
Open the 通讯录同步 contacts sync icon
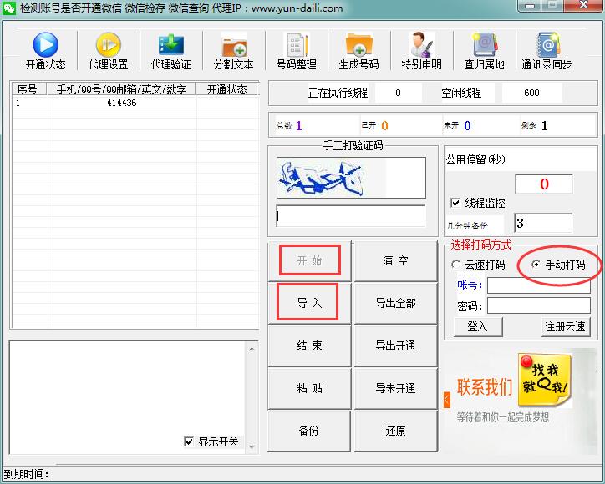[x=547, y=44]
